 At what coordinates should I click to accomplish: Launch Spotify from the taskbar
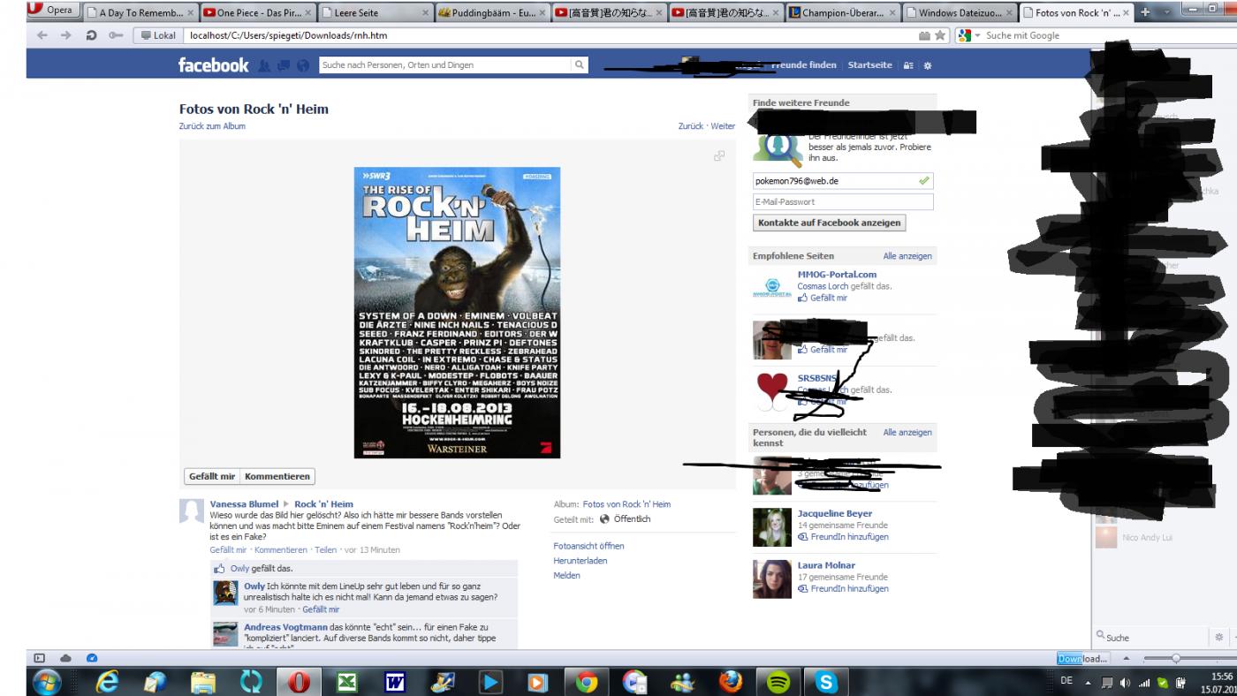pyautogui.click(x=778, y=682)
